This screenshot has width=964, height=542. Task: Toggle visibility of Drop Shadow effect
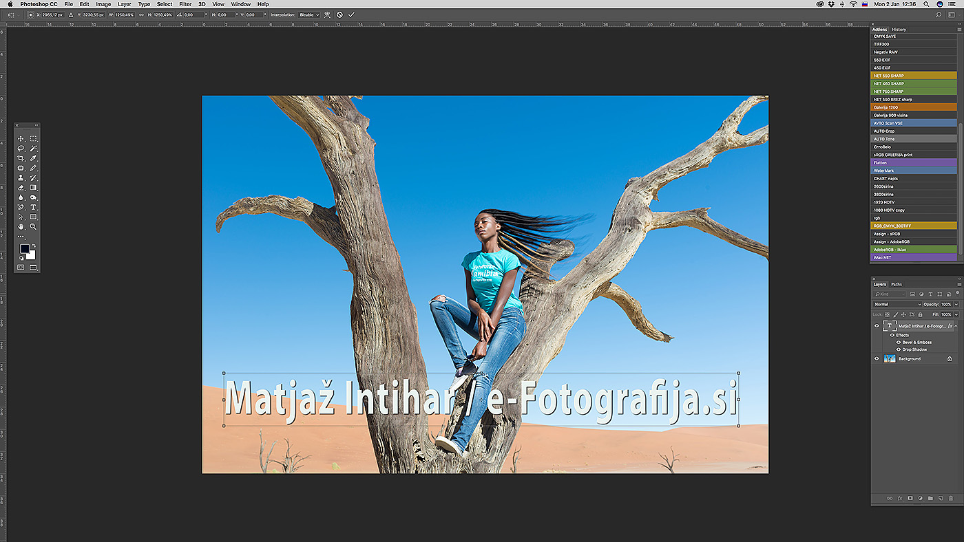click(x=899, y=349)
